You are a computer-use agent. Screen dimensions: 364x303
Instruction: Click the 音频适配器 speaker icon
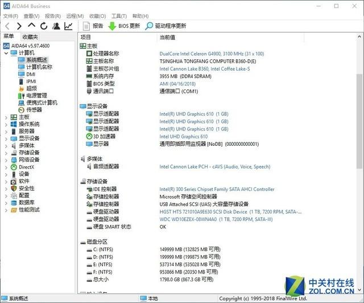coord(89,166)
